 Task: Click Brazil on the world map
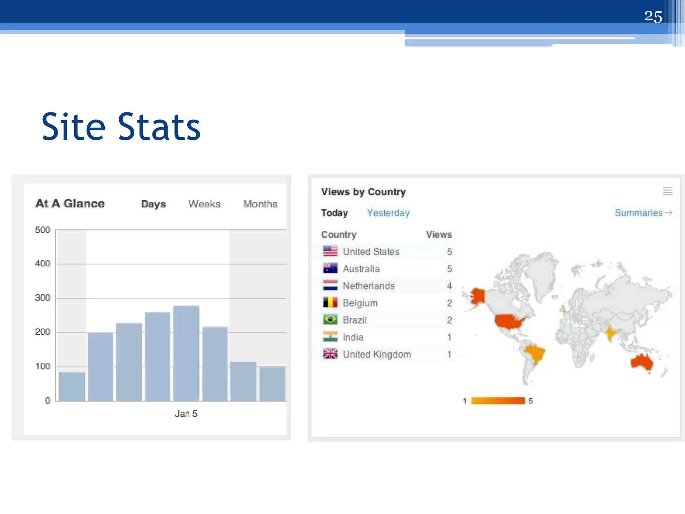point(534,353)
